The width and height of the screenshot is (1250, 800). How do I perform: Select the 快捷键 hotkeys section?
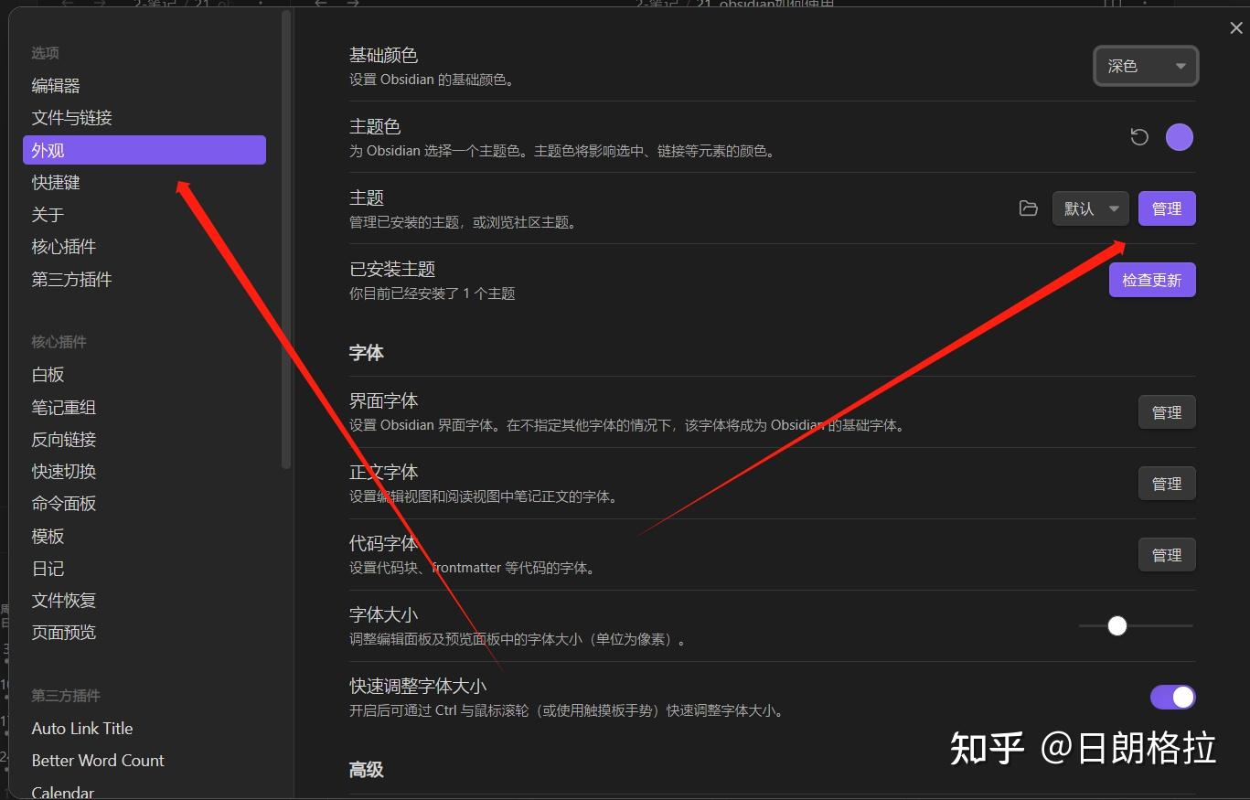pyautogui.click(x=56, y=182)
